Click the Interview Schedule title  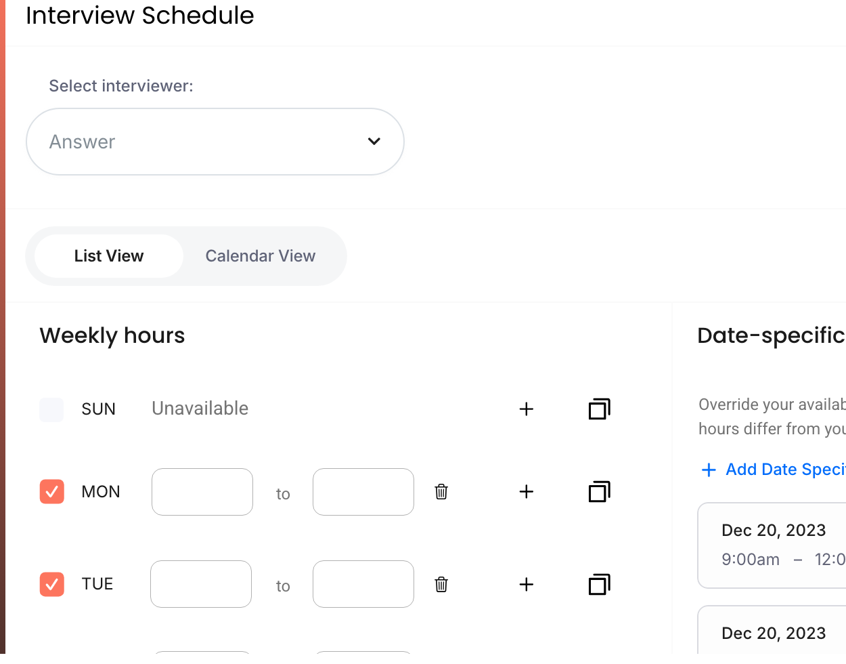[x=140, y=15]
